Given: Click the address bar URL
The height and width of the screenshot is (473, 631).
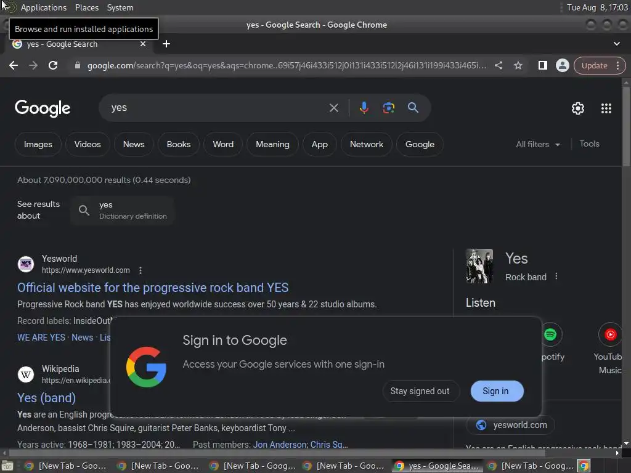Looking at the screenshot, I should (287, 65).
